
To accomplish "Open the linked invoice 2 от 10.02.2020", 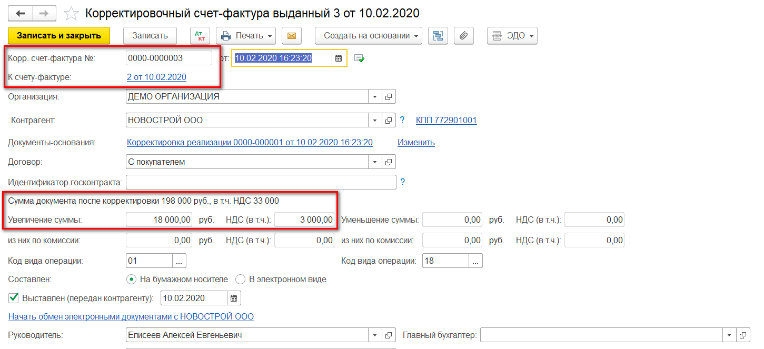I will (156, 77).
